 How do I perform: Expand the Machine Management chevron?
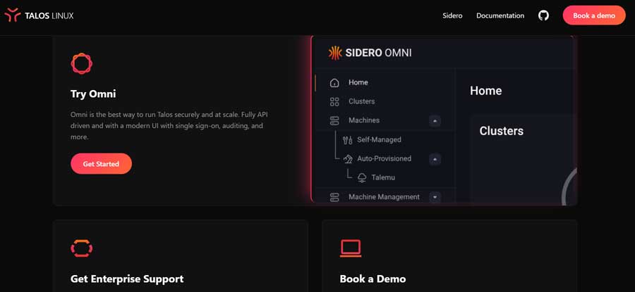point(435,198)
